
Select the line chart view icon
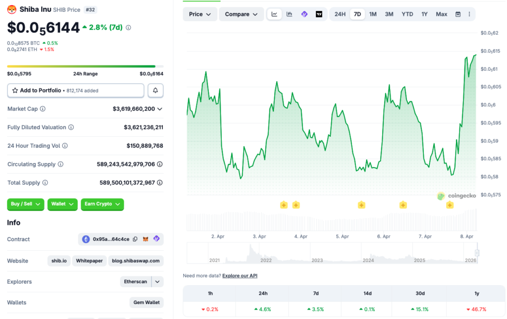pos(274,14)
